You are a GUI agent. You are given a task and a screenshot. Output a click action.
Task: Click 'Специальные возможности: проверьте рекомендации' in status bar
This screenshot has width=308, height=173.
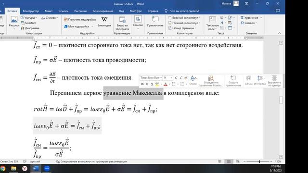point(92,161)
